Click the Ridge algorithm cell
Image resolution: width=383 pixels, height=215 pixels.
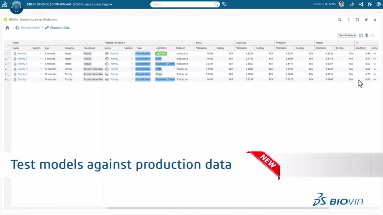159,74
